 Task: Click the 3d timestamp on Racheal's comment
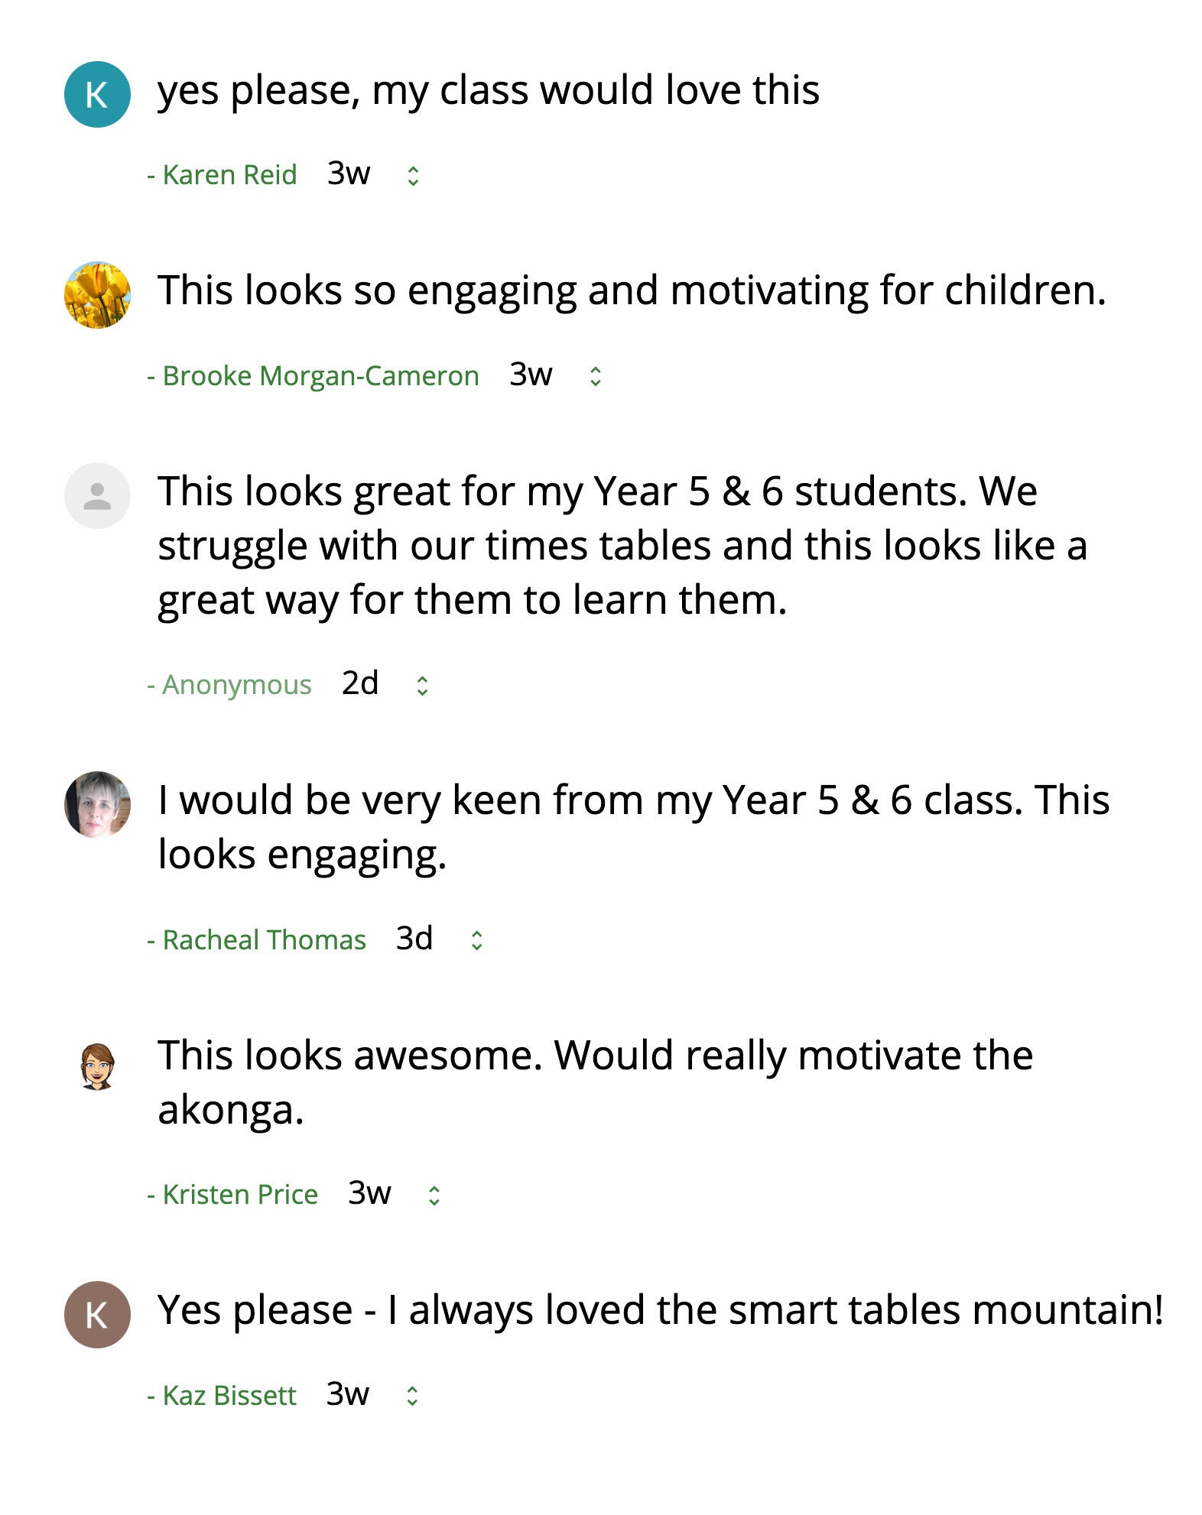pyautogui.click(x=414, y=938)
